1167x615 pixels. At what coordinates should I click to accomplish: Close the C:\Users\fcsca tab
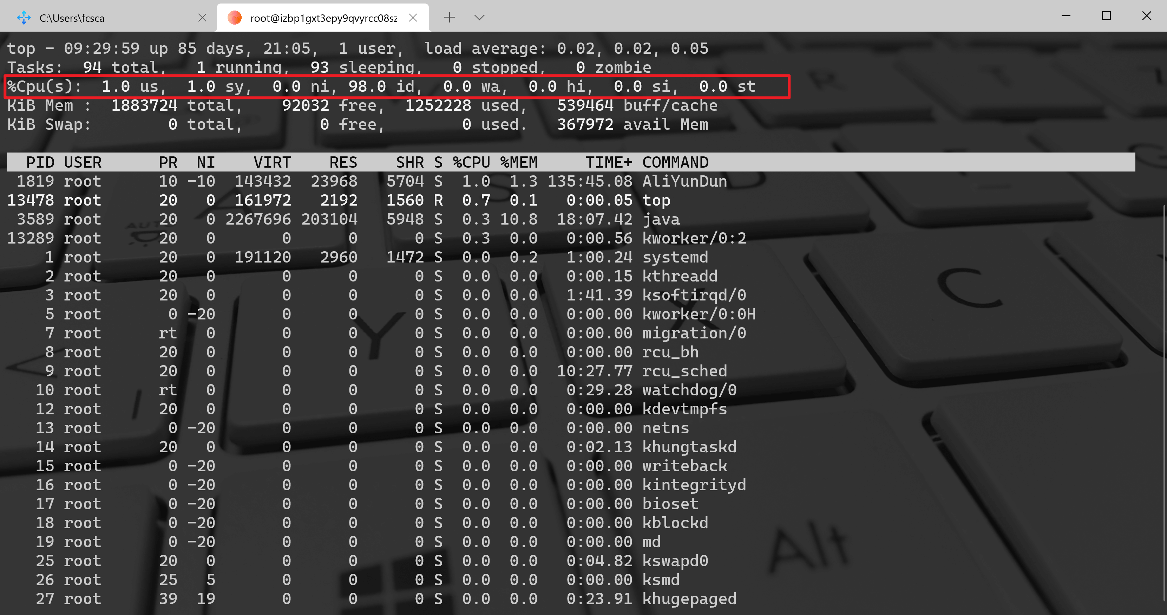pos(202,18)
